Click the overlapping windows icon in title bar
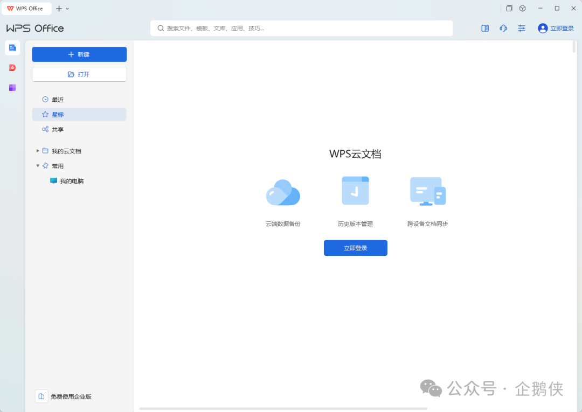 [x=509, y=9]
